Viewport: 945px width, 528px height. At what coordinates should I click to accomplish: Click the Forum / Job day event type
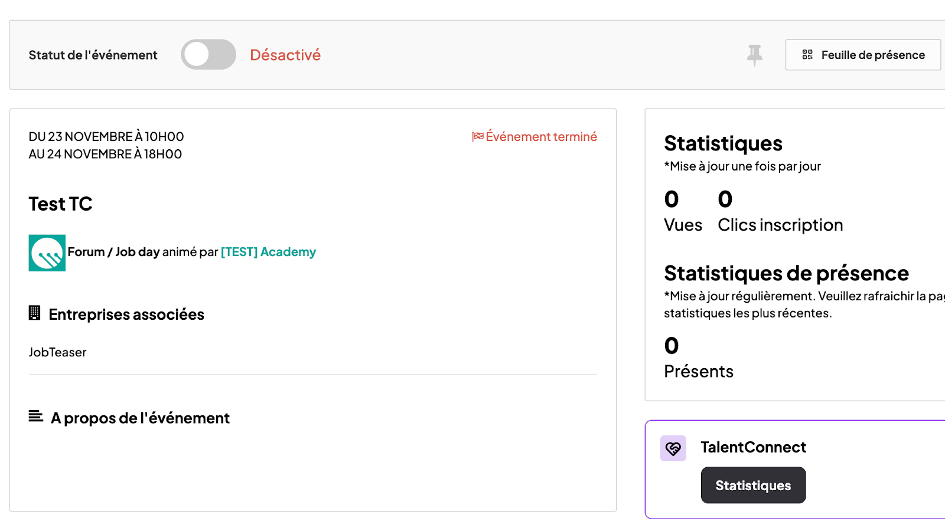(x=113, y=252)
